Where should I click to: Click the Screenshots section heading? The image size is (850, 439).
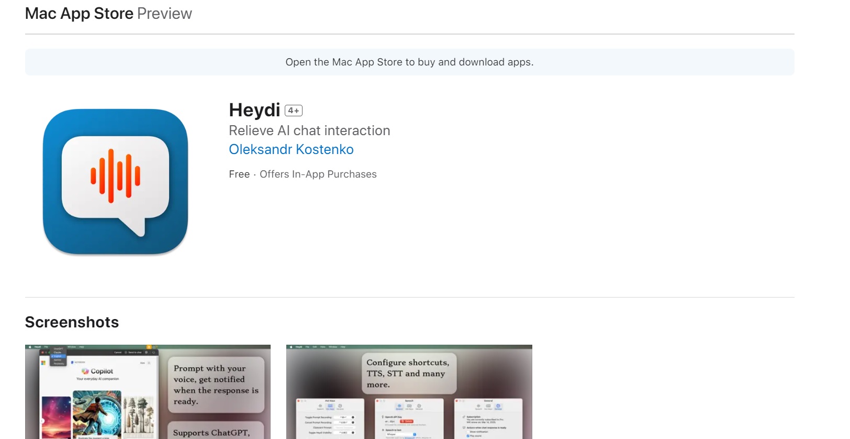(x=72, y=322)
